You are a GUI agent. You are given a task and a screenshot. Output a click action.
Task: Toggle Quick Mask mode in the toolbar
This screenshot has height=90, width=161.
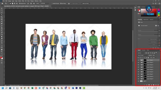(2, 60)
